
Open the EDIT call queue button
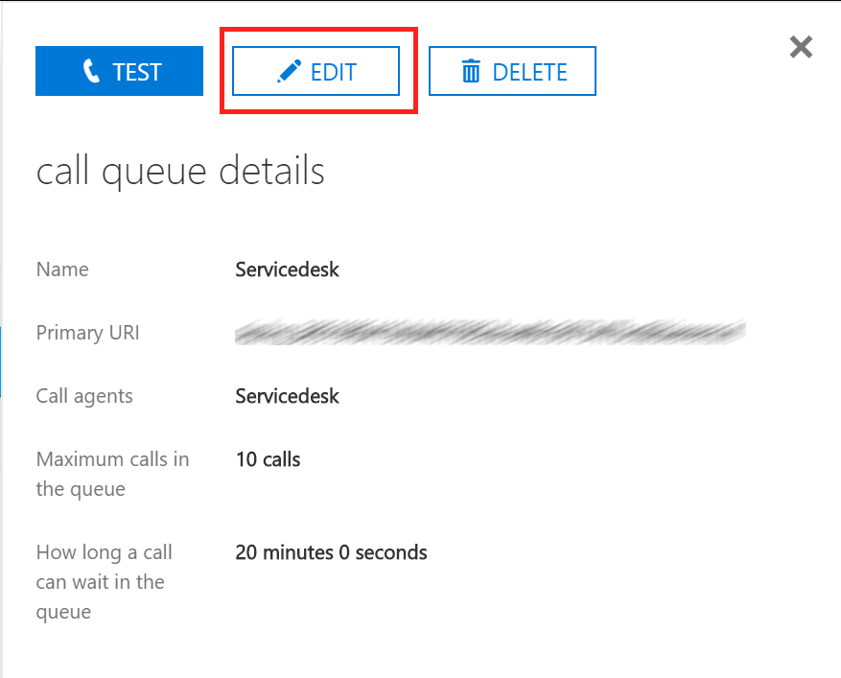point(315,71)
